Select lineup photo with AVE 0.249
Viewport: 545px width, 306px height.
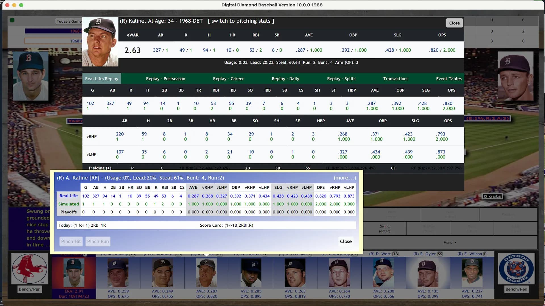click(162, 273)
